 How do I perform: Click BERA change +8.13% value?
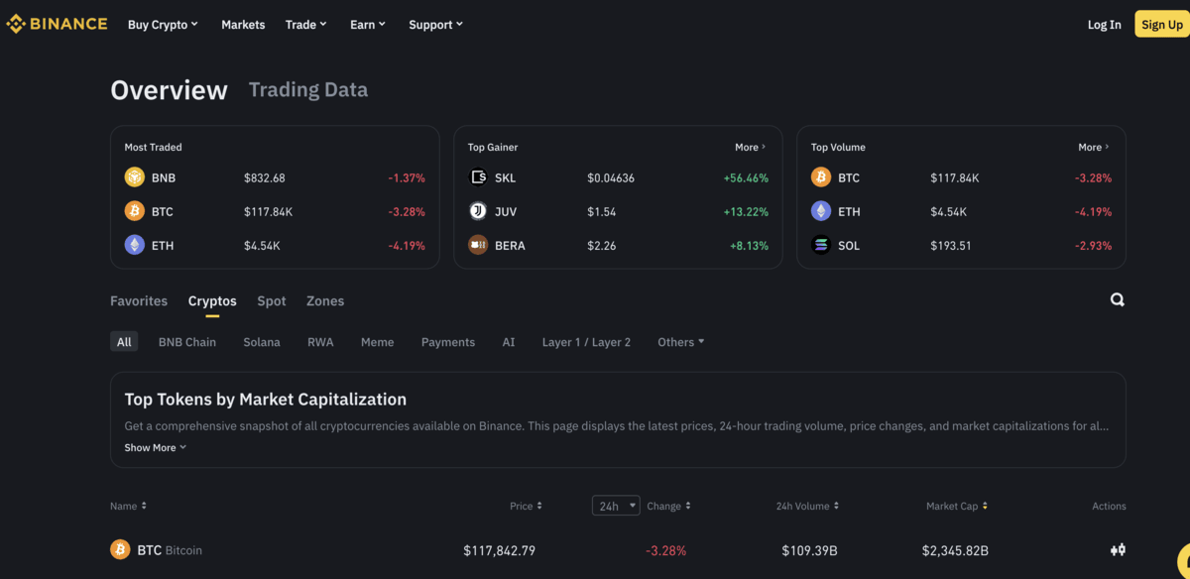point(749,245)
